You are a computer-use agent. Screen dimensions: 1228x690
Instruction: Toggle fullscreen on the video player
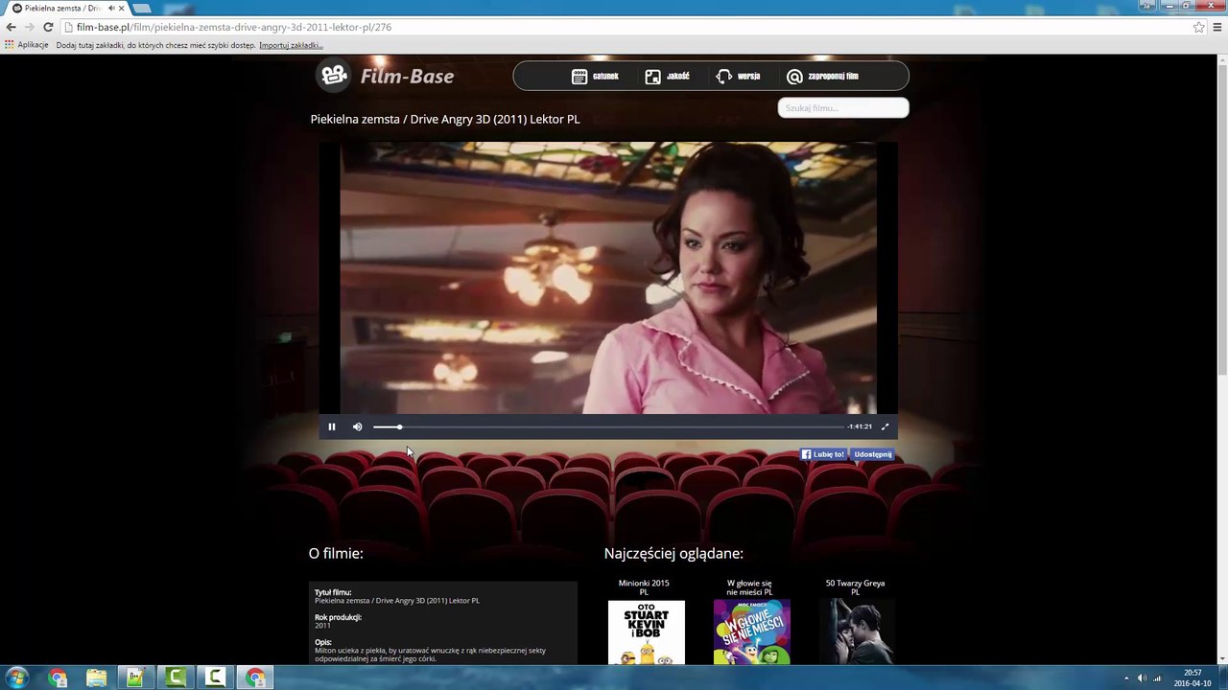[885, 426]
